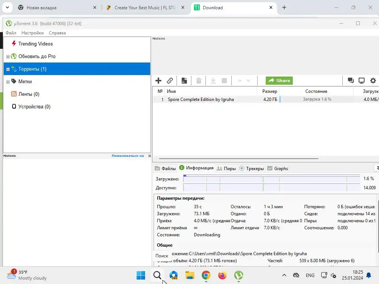Expand the Обновить до Pro tree node

pyautogui.click(x=8, y=57)
